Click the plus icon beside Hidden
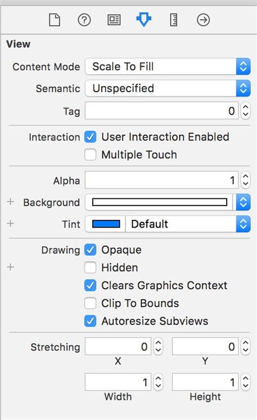 point(10,267)
